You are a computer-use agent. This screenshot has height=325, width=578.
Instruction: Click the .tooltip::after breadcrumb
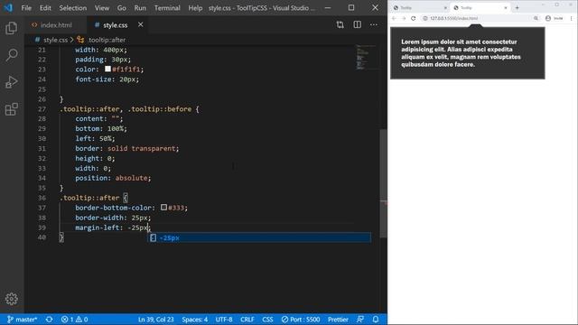[x=107, y=40]
